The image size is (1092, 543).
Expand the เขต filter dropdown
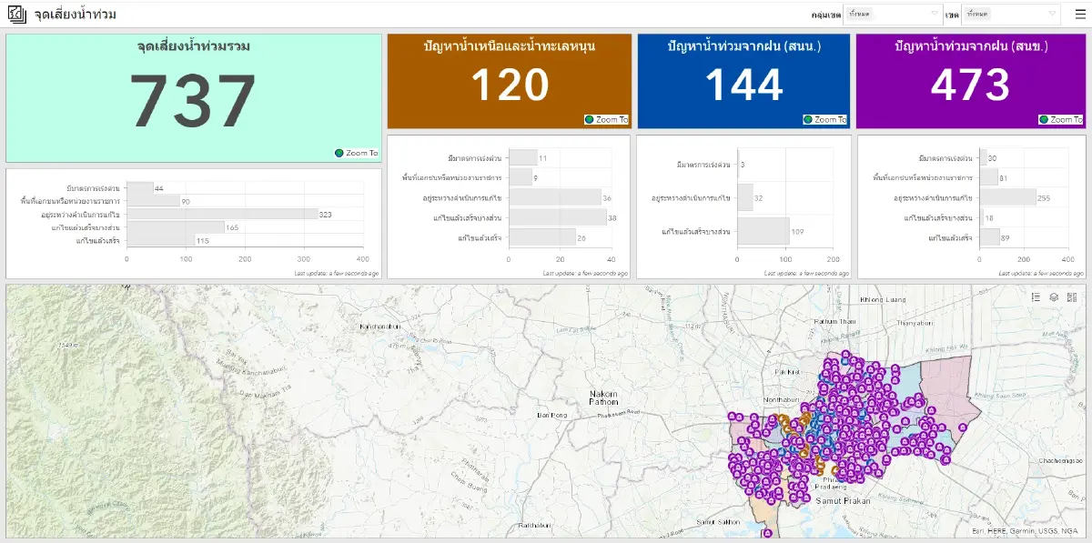(1011, 15)
